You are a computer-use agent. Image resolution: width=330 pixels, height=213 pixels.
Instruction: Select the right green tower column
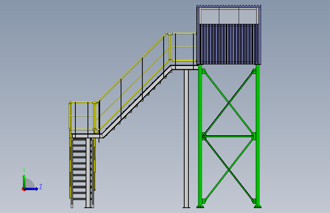pyautogui.click(x=258, y=135)
